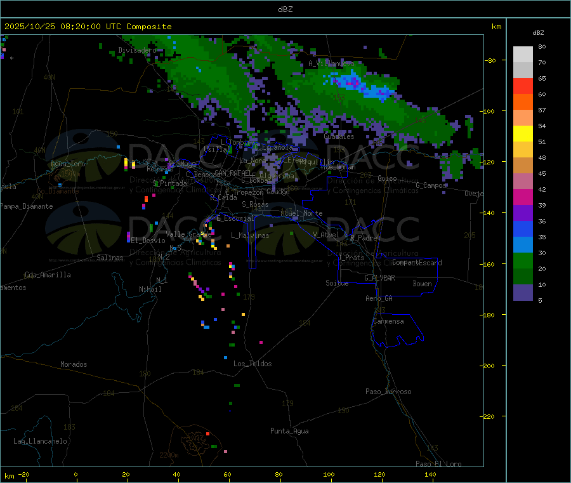Click the blue 36 dBZ legend swatch
Screen dimensions: 571x483
(x=523, y=228)
